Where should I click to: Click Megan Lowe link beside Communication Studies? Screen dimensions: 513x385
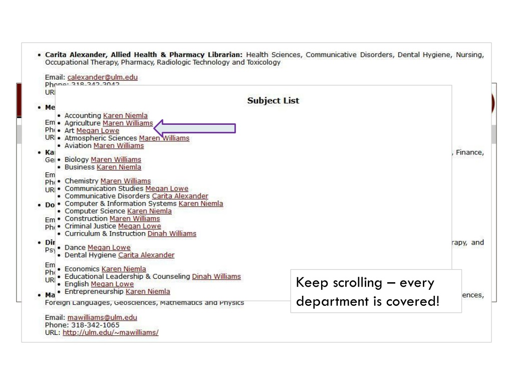[167, 188]
